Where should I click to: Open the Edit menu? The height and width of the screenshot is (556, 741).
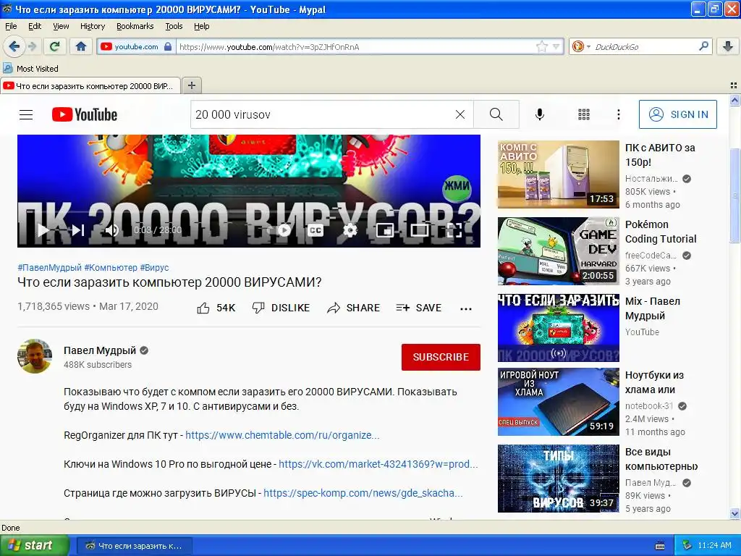coord(35,26)
